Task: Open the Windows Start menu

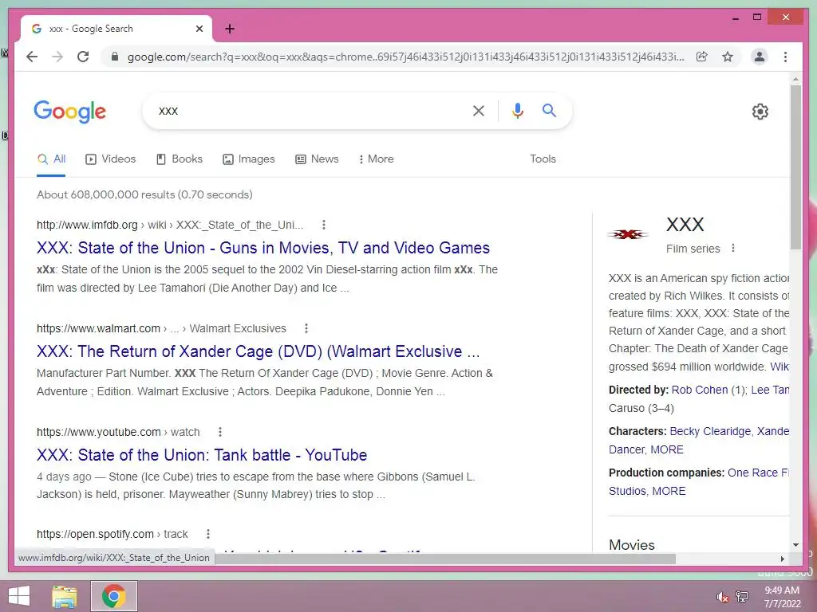Action: coord(19,596)
